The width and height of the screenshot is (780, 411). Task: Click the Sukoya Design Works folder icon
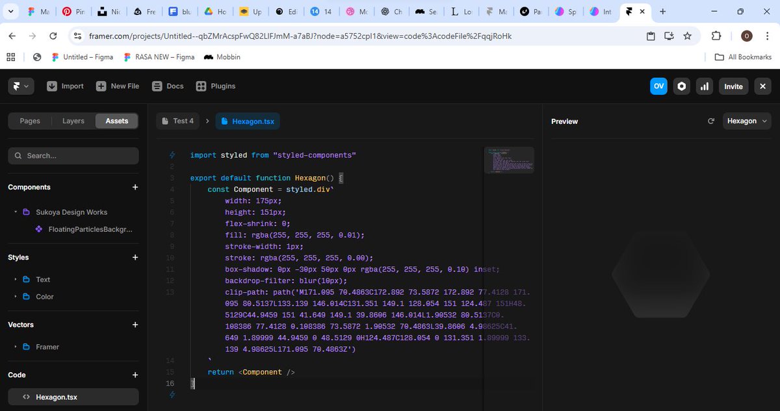point(26,212)
